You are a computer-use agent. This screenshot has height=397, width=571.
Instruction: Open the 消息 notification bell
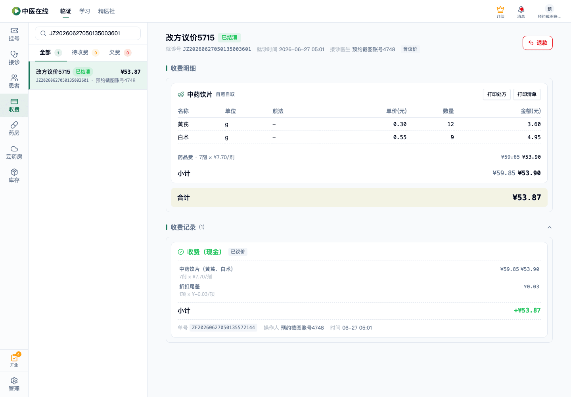pyautogui.click(x=521, y=12)
